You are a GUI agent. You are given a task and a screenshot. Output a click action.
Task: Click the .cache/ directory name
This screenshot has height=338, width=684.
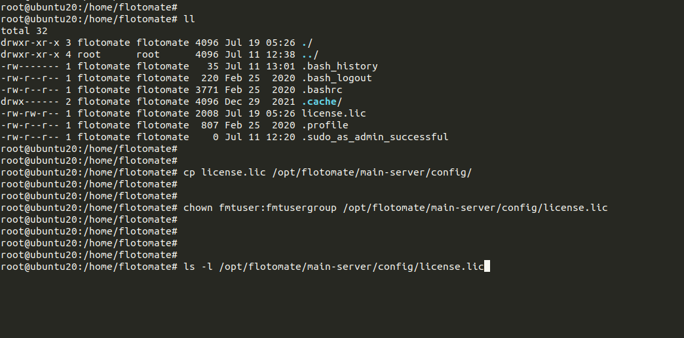coord(322,102)
